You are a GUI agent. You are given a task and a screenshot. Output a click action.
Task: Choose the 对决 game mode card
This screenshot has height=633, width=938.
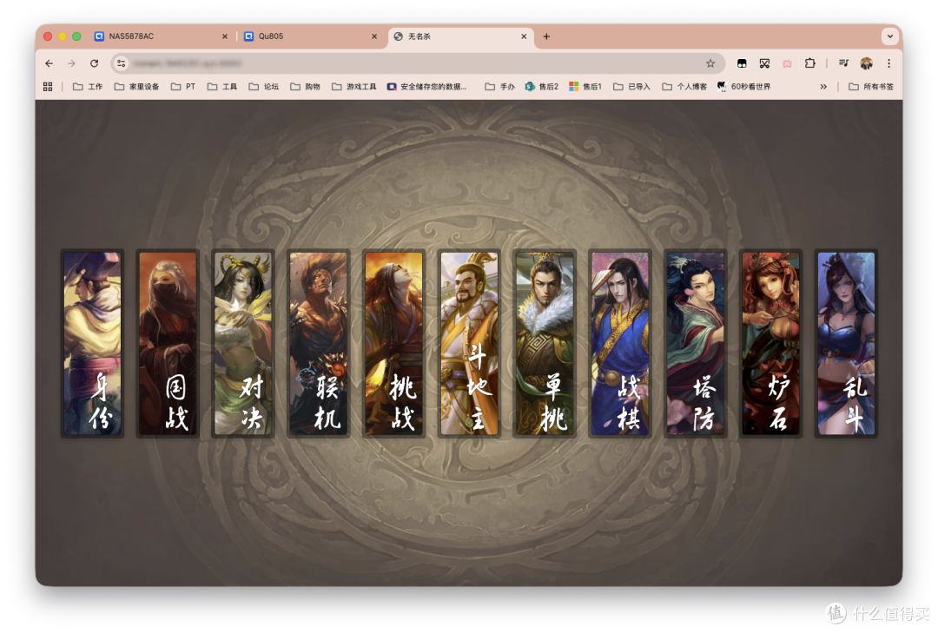coord(243,344)
